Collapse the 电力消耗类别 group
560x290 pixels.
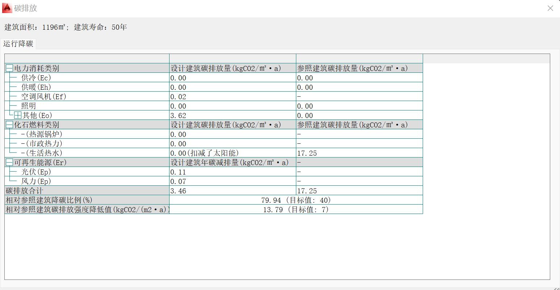tap(9, 68)
